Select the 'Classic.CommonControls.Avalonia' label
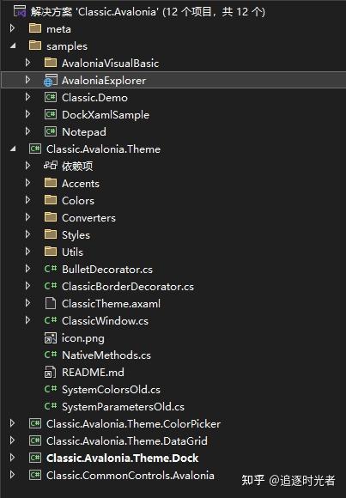Screen dimensions: 346x498 [x=131, y=475]
